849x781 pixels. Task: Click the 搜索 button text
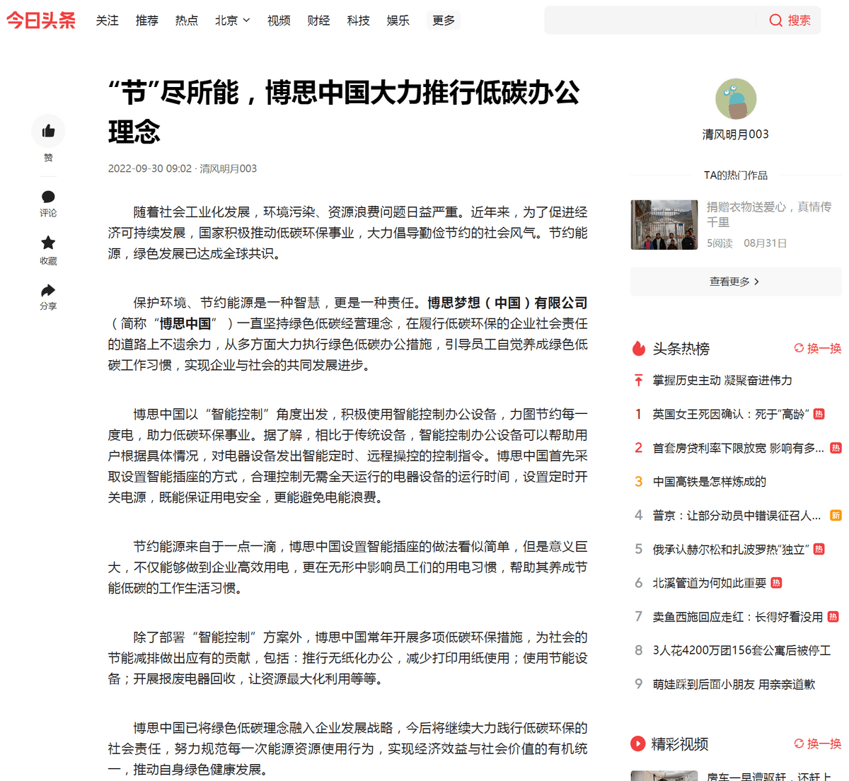click(x=799, y=21)
